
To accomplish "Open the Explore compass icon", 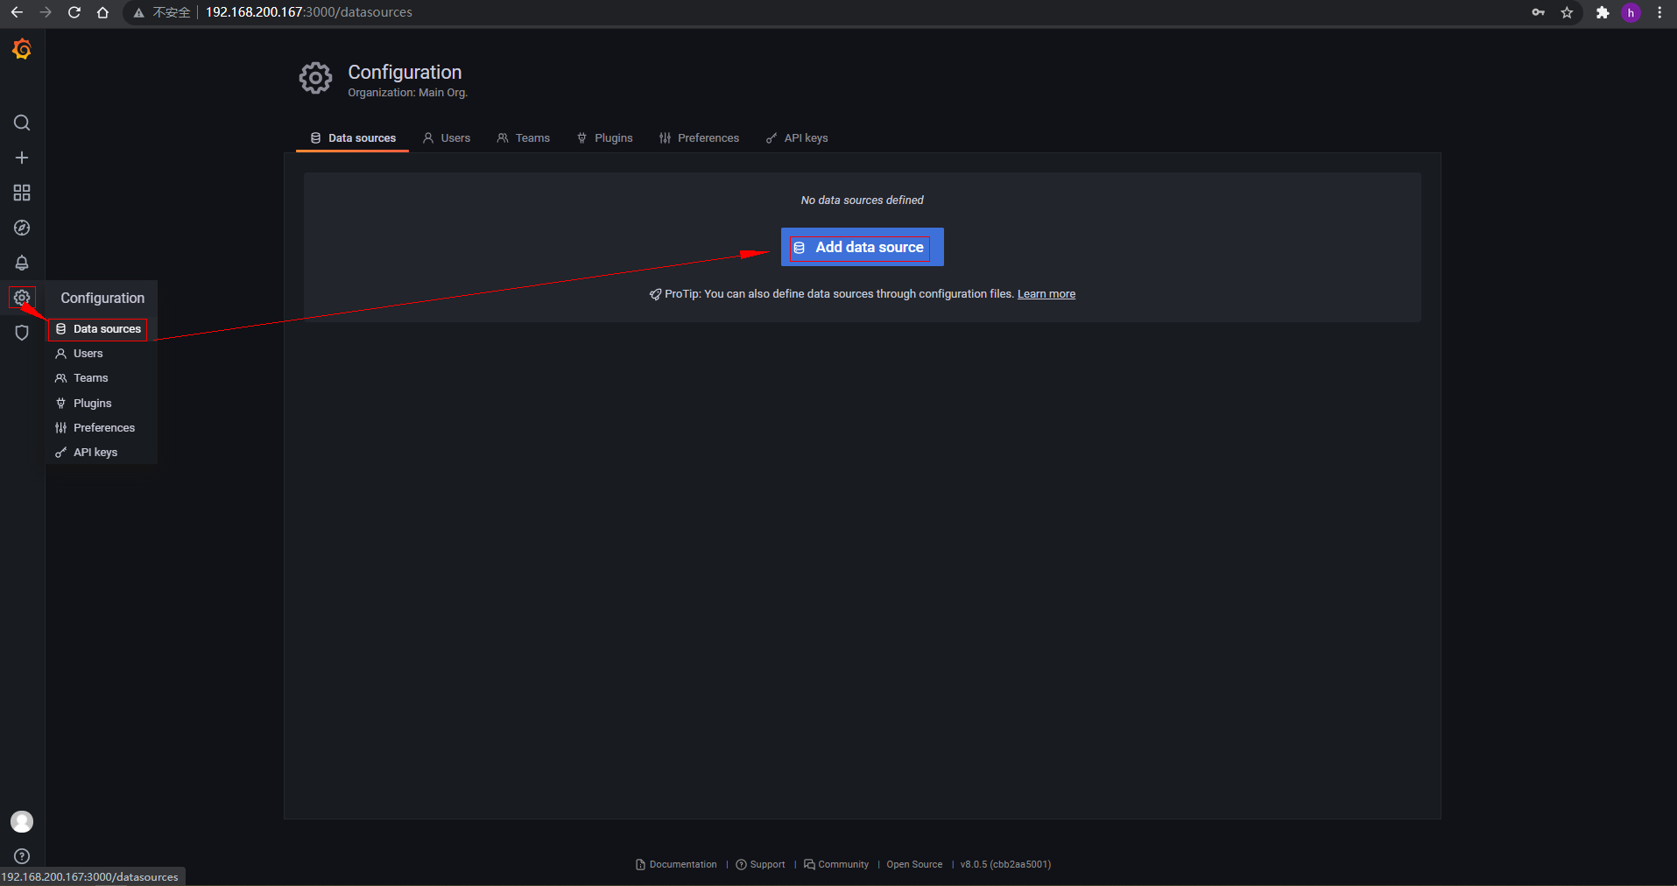I will pyautogui.click(x=22, y=228).
